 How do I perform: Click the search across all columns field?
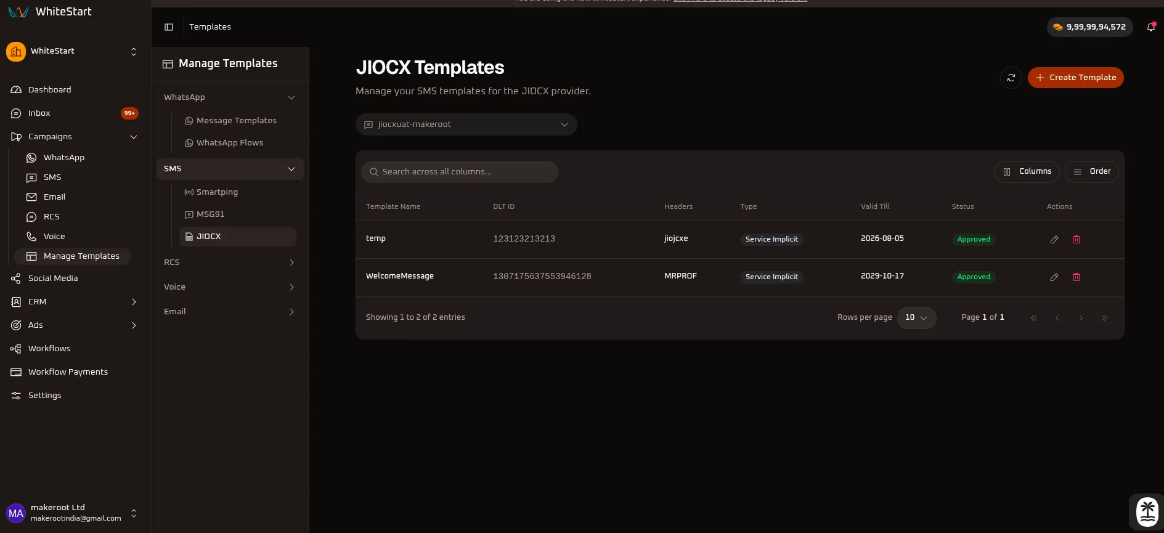(460, 172)
